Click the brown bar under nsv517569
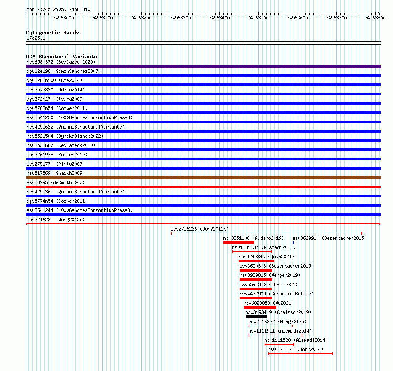 coord(203,178)
